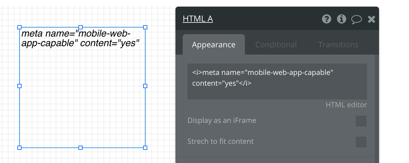Click the top-center resize handle
Viewport: 409px width, 163px height.
[x=81, y=27]
